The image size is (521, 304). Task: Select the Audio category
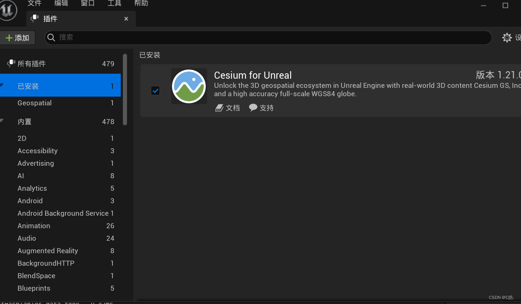60,238
